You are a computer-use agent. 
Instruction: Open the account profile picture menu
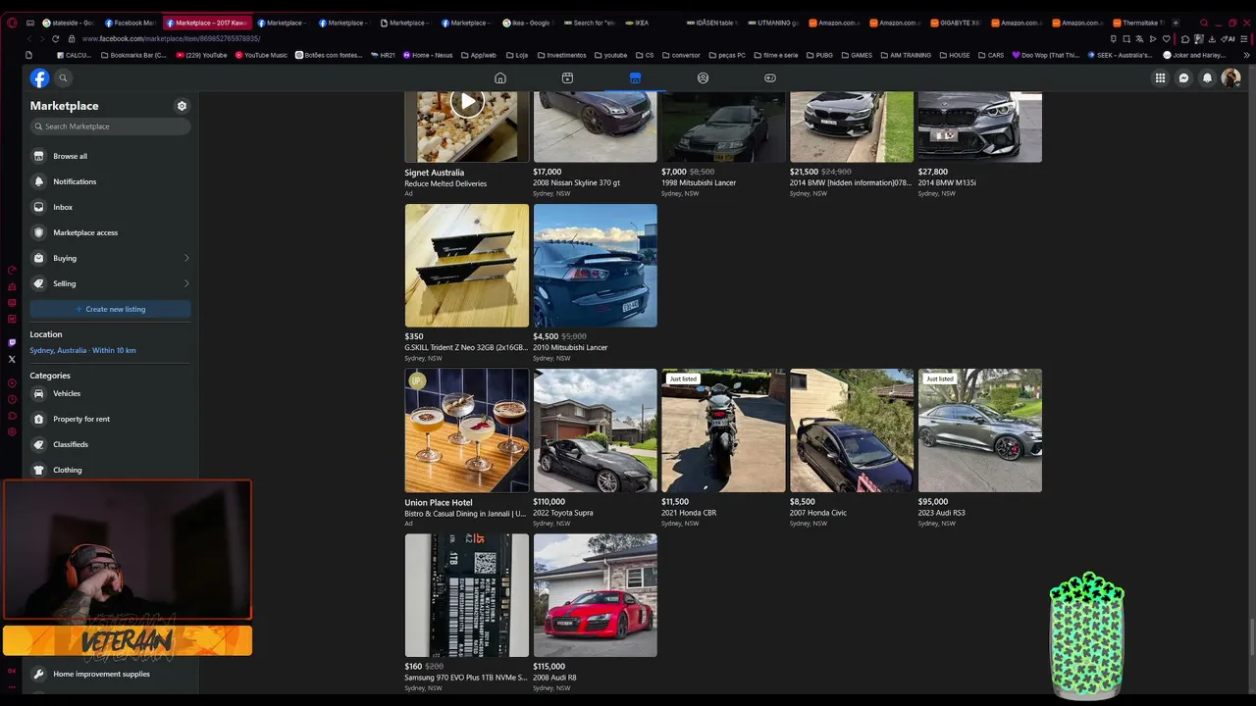coord(1230,78)
